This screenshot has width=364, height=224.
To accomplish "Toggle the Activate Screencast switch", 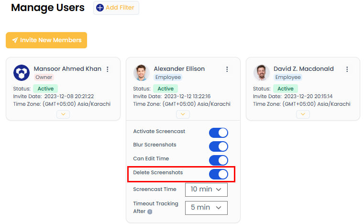I will click(218, 133).
